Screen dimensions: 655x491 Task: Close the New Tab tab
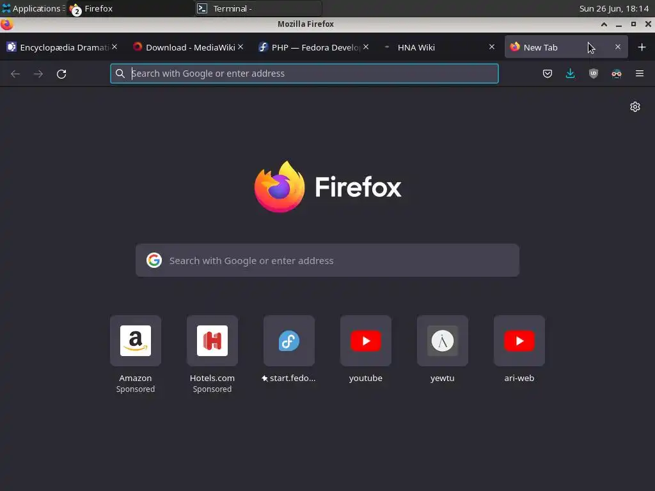coord(617,47)
